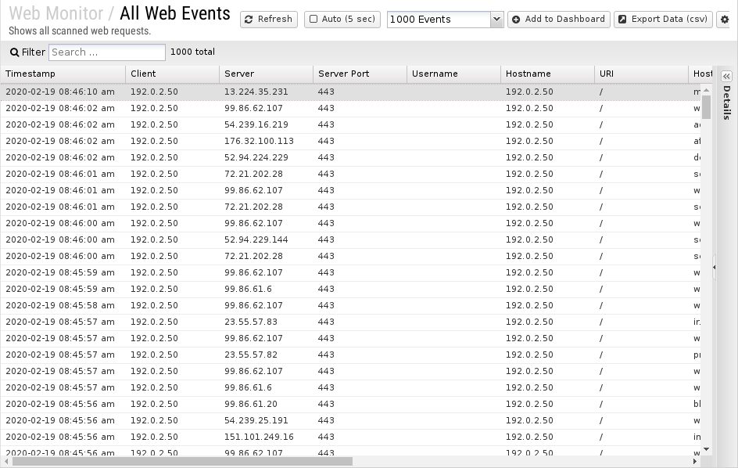This screenshot has height=468, width=738.
Task: Select server cell 99.86.61.20
Action: pyautogui.click(x=251, y=405)
